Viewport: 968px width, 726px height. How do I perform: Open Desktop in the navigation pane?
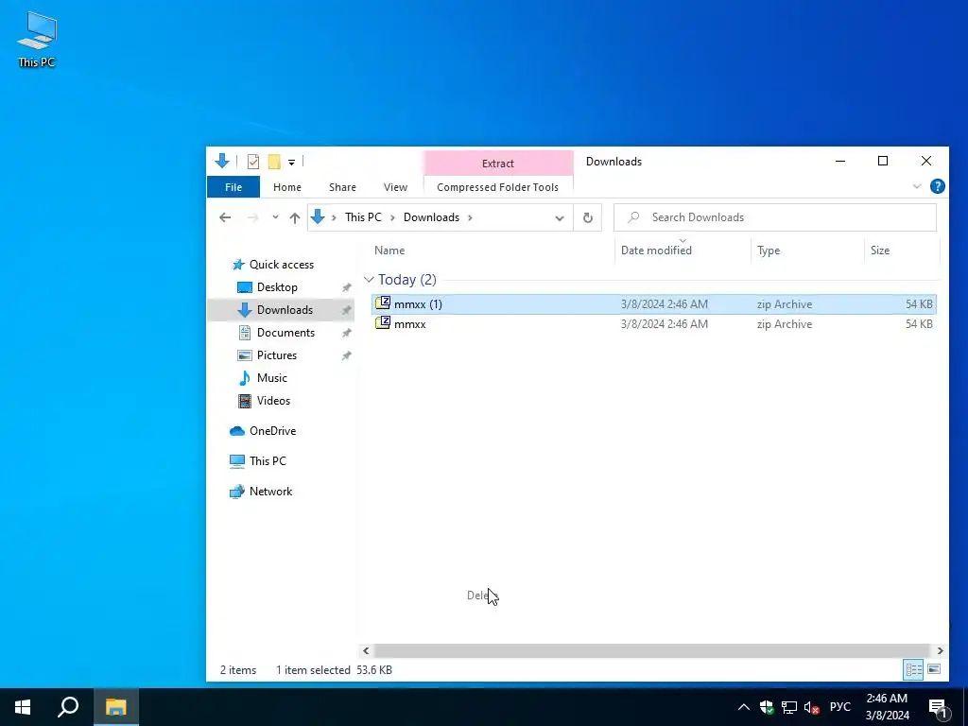(x=277, y=287)
